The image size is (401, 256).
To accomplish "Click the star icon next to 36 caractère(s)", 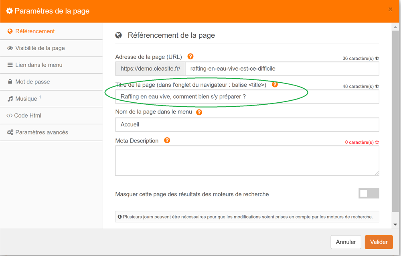I will (x=377, y=59).
